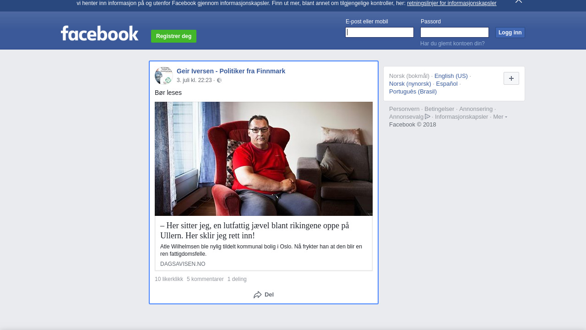Click the plus button for more languages

(x=511, y=78)
